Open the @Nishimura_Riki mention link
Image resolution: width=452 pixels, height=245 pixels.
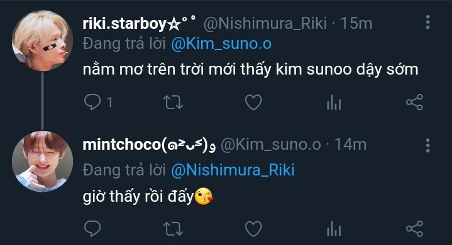click(233, 170)
